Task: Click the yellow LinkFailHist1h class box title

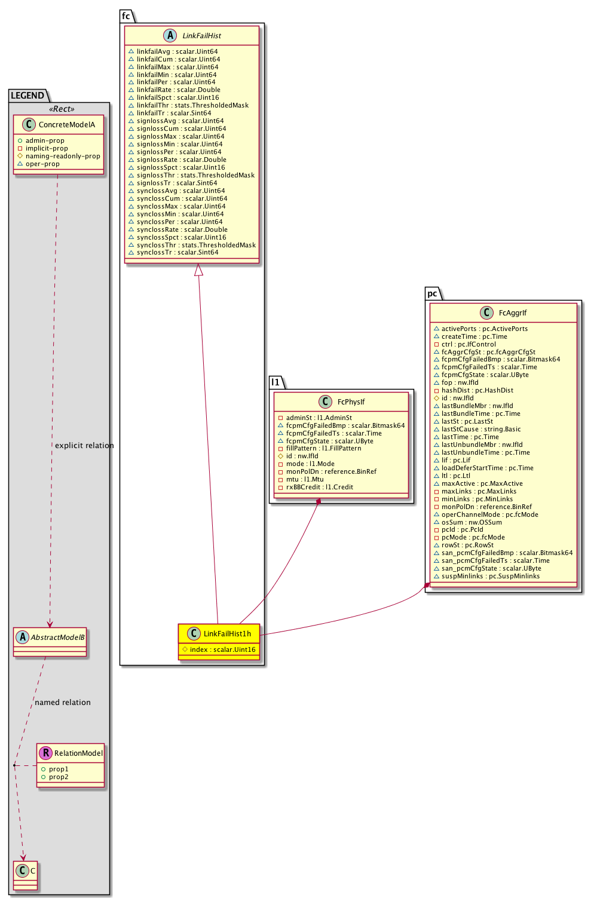Action: [x=226, y=634]
